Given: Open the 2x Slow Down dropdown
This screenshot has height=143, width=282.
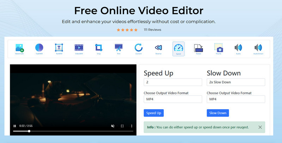Looking at the screenshot, I should [x=236, y=82].
